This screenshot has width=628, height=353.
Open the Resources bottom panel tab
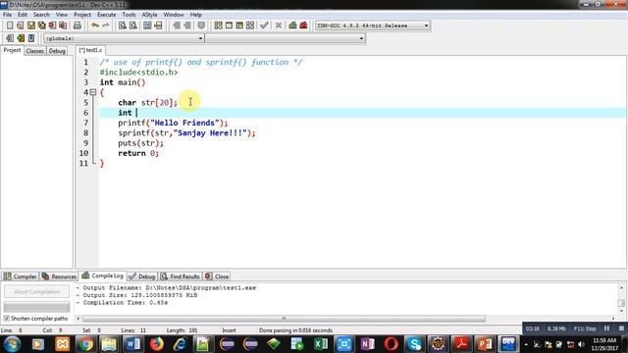(59, 277)
